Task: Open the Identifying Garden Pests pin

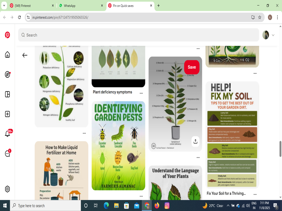Action: [118, 146]
